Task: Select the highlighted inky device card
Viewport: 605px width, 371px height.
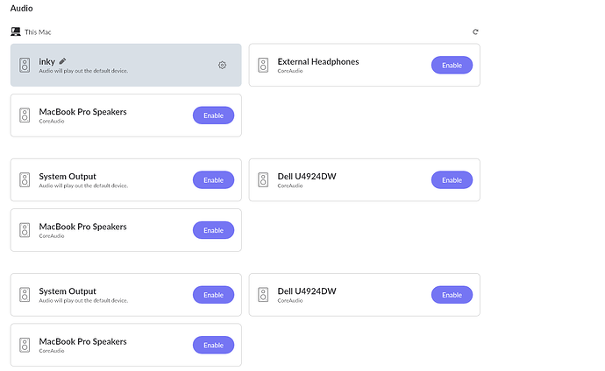Action: pyautogui.click(x=125, y=65)
